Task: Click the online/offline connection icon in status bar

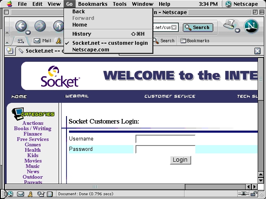Action: point(242,194)
